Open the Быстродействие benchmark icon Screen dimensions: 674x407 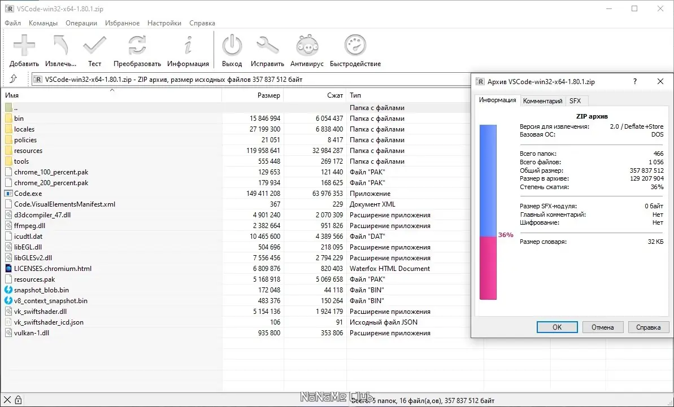355,45
